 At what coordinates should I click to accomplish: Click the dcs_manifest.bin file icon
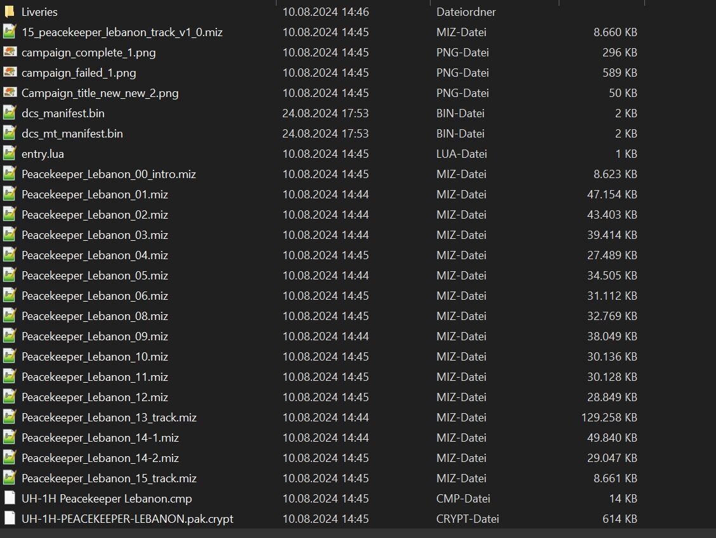tap(10, 113)
